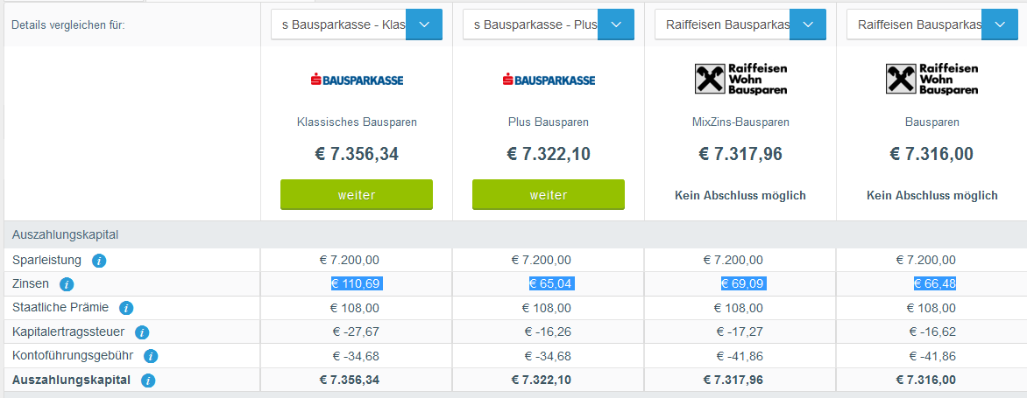This screenshot has width=1027, height=398.
Task: Click weiter under Plus Bausparen
Action: click(549, 195)
